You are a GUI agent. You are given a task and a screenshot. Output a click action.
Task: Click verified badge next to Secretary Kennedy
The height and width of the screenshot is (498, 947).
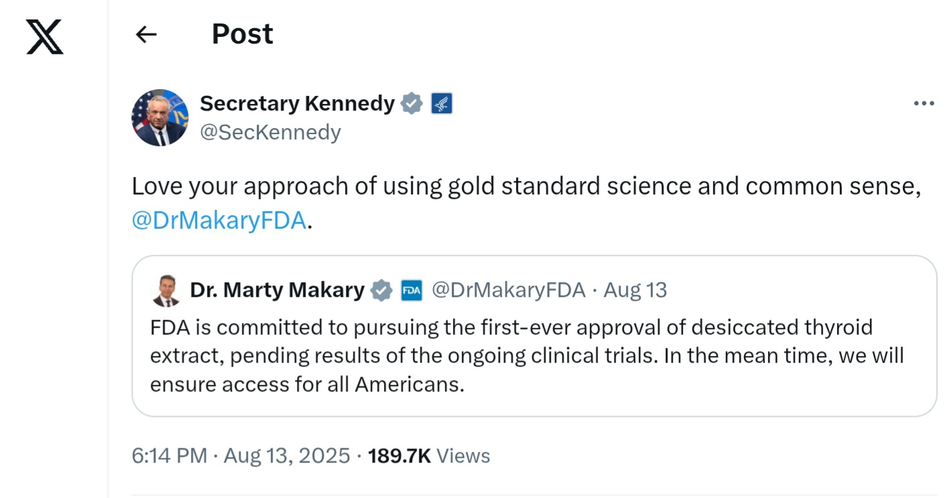(x=411, y=104)
